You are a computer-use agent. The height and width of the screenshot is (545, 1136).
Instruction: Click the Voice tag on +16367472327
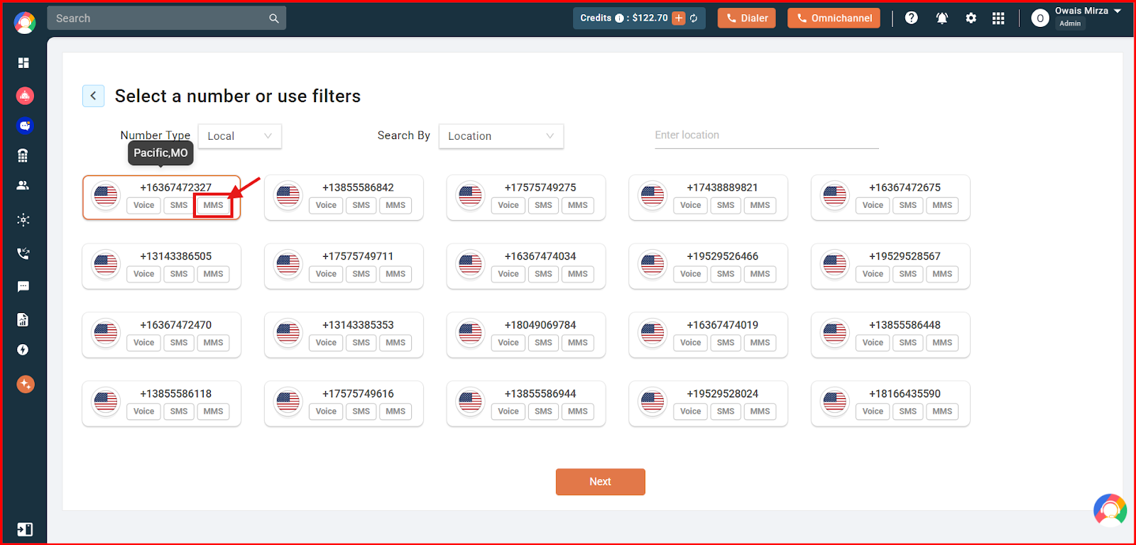pos(144,205)
